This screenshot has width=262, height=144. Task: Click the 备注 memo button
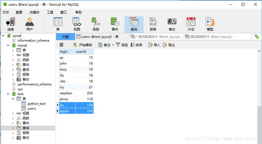point(104,45)
